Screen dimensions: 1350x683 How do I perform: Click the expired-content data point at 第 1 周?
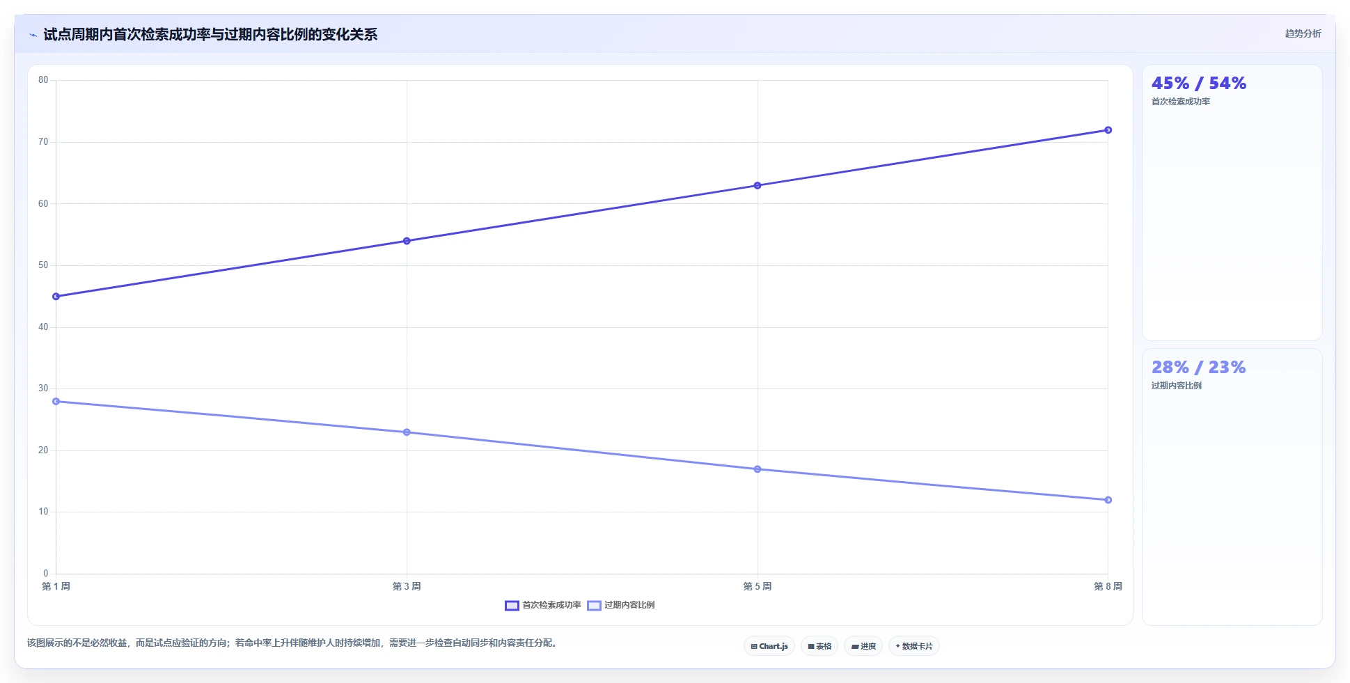56,402
